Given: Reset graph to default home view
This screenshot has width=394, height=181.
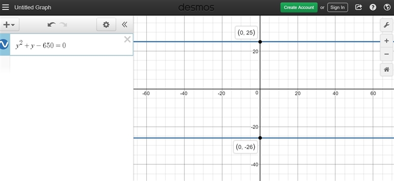Looking at the screenshot, I should [387, 70].
